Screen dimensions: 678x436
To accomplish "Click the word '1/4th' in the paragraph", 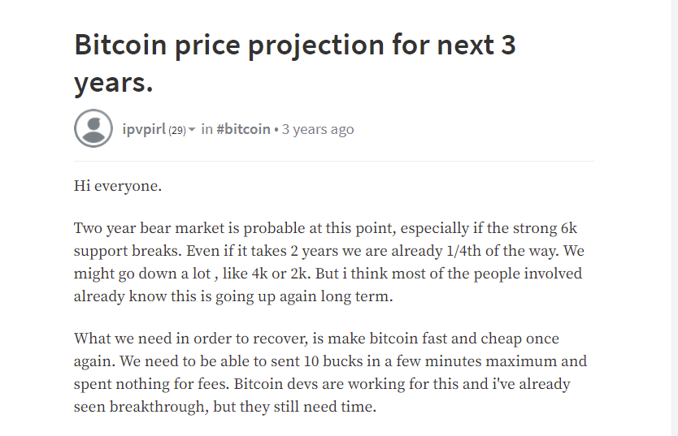I will point(462,251).
